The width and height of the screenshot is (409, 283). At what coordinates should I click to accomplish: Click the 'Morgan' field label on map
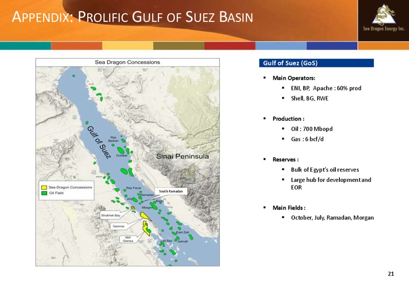pyautogui.click(x=147, y=208)
